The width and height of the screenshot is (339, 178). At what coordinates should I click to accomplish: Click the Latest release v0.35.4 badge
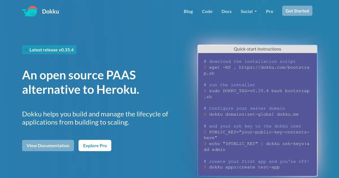click(x=49, y=50)
